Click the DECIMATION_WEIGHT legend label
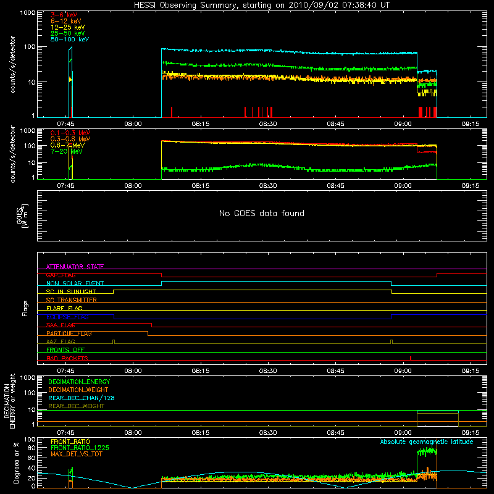Viewport: 494px width, 494px height. point(78,390)
